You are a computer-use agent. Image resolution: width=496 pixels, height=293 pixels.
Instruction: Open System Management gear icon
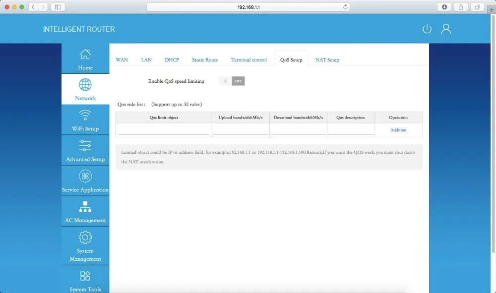pos(85,237)
